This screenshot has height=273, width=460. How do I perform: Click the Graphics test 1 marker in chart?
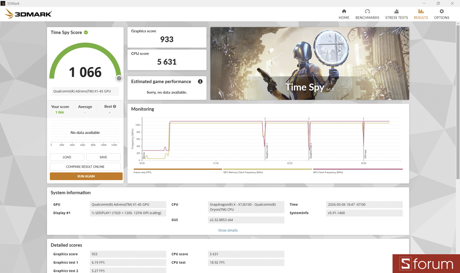point(267,151)
